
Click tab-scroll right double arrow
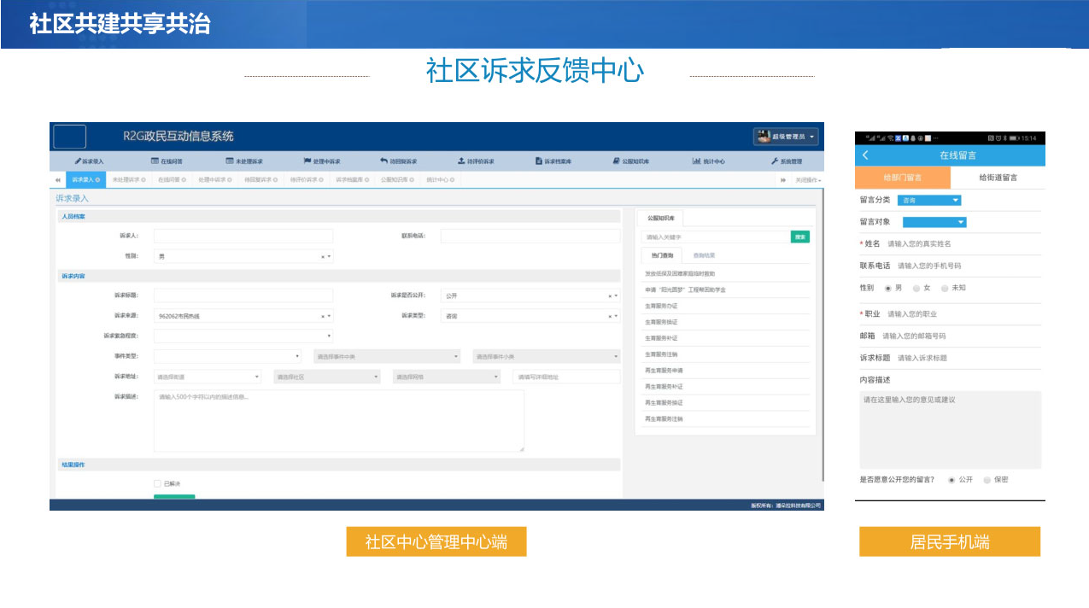pyautogui.click(x=783, y=180)
